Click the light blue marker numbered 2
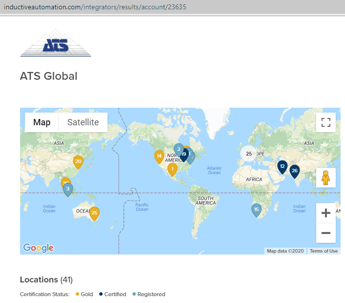This screenshot has width=345, height=303. click(178, 148)
